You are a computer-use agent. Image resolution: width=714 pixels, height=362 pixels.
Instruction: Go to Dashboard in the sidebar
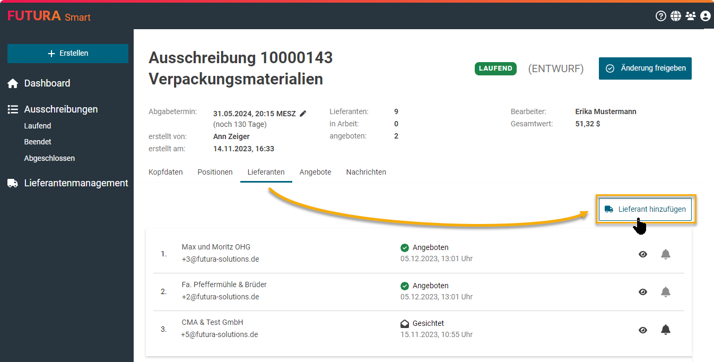click(x=47, y=83)
